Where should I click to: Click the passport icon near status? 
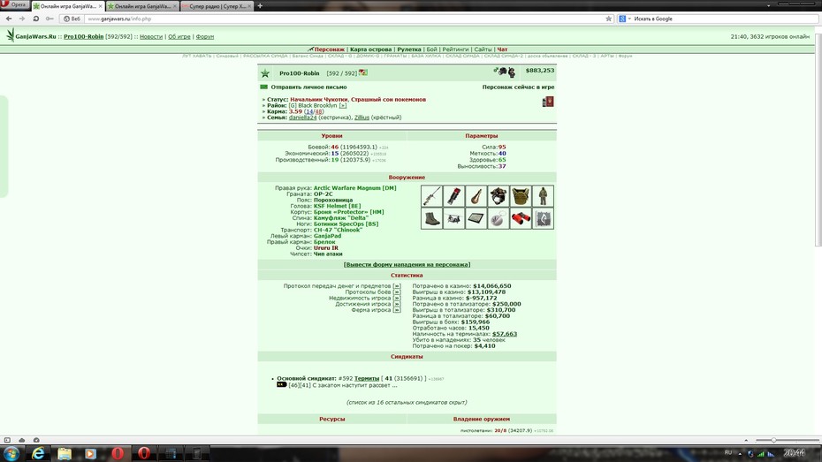548,102
